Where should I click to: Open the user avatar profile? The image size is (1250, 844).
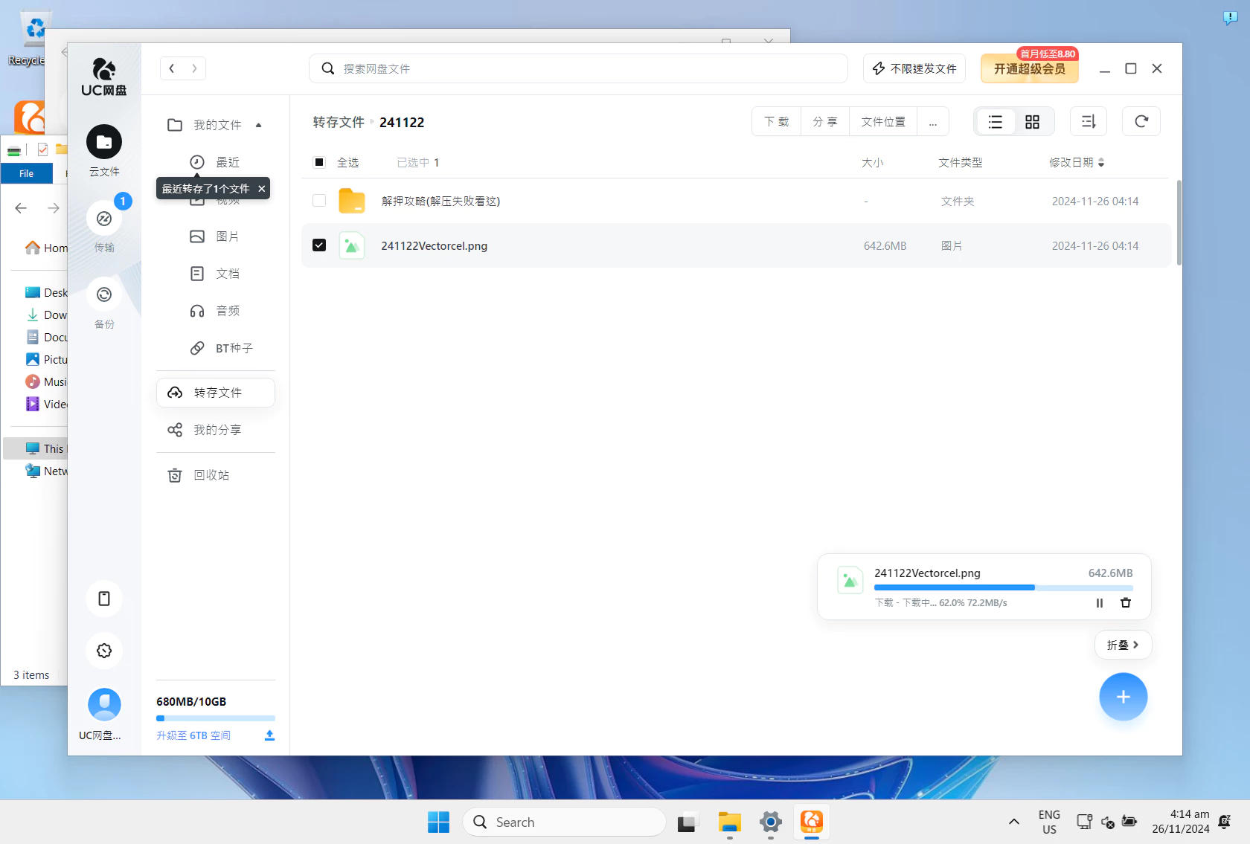(x=104, y=704)
